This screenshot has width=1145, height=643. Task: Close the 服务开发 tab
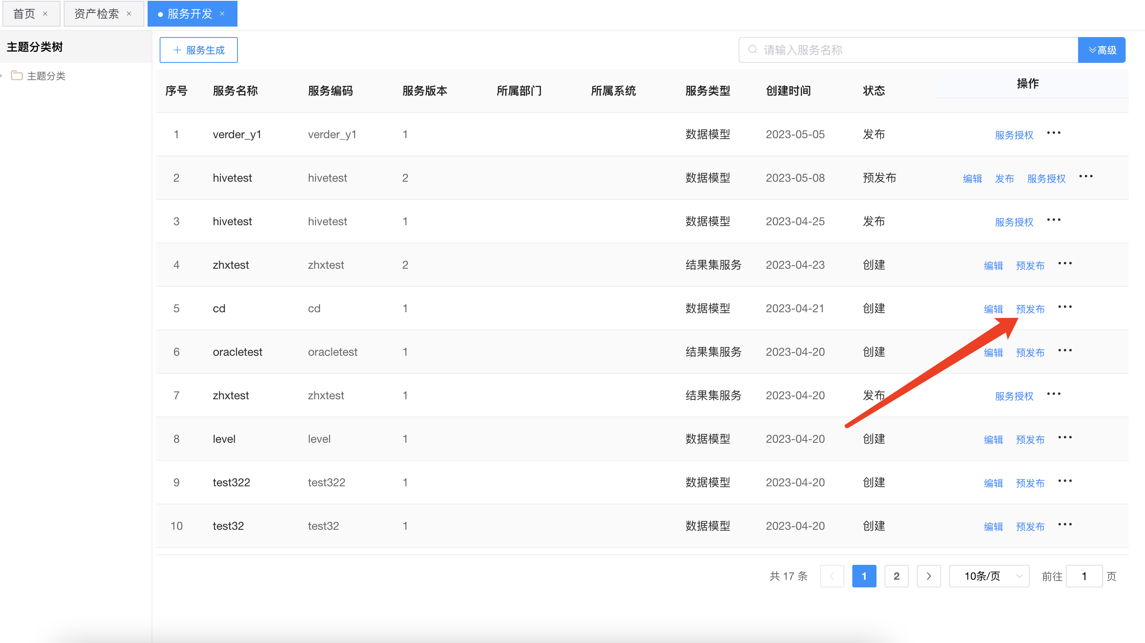pos(222,14)
